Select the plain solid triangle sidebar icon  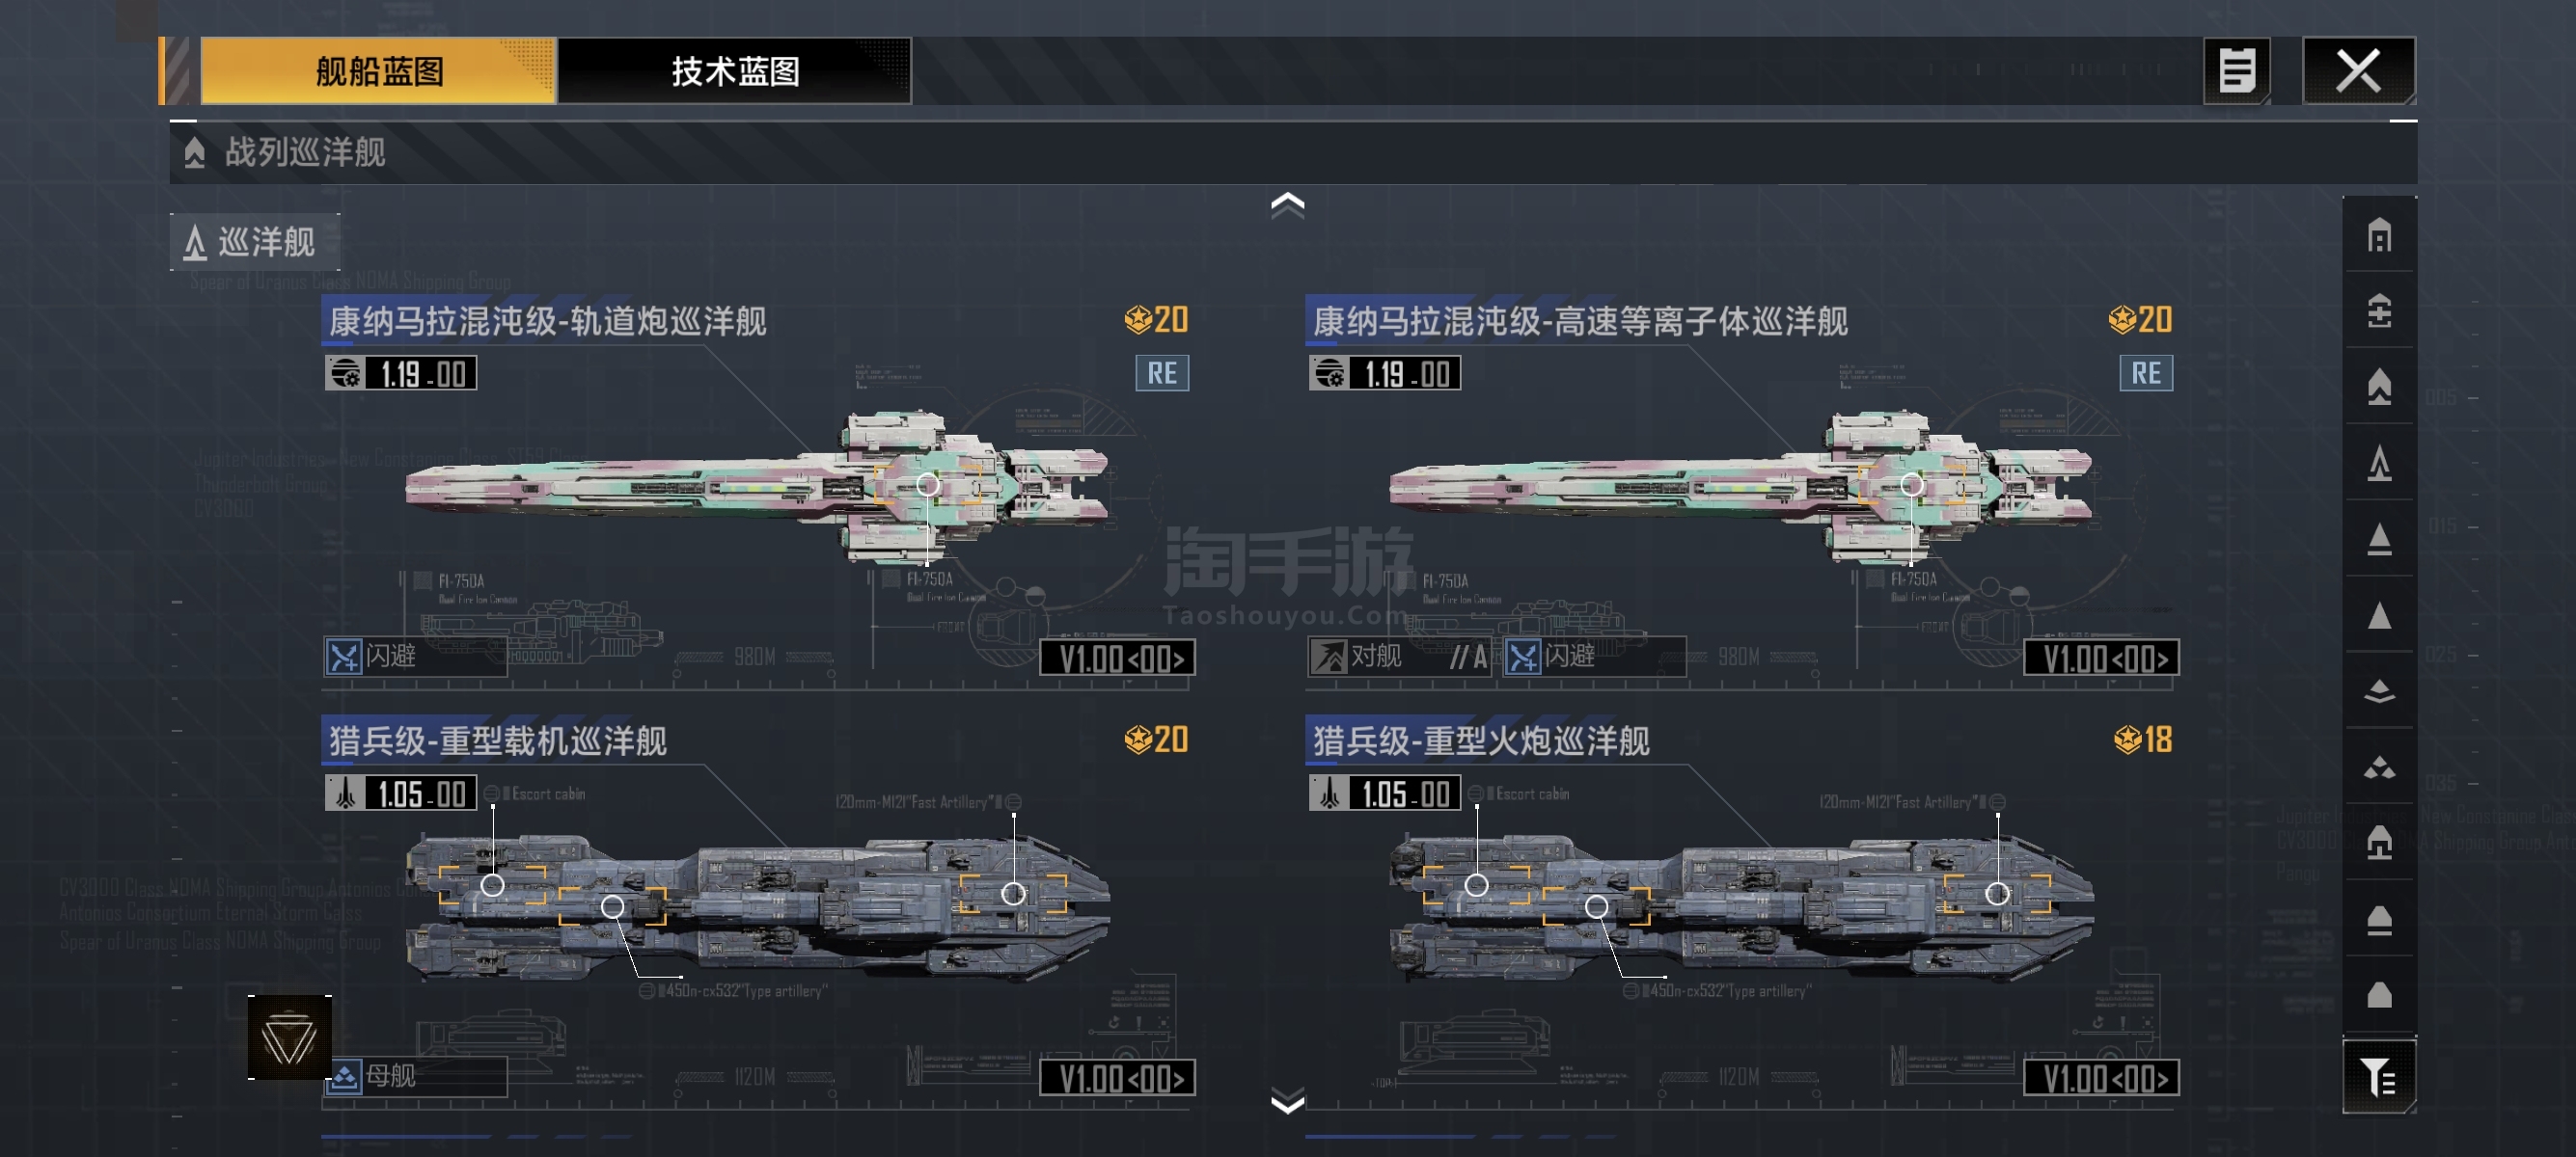coord(2379,615)
